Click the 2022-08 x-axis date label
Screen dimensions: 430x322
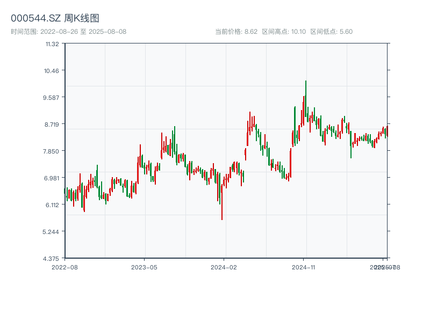64,267
